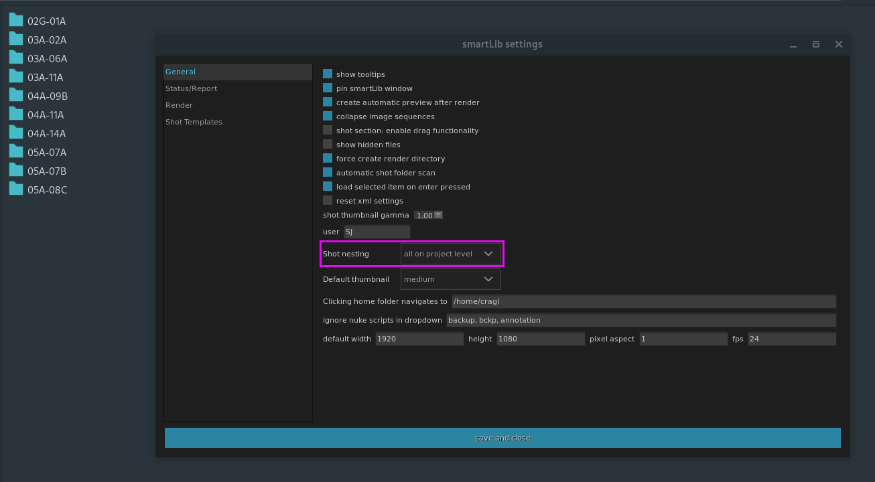Open the 04A-14A folder icon
Image resolution: width=875 pixels, height=482 pixels.
tap(16, 133)
